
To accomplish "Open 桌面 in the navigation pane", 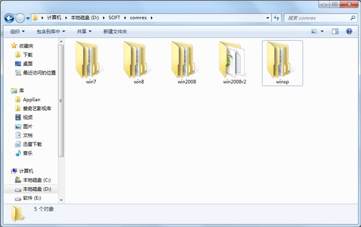I will coord(24,64).
